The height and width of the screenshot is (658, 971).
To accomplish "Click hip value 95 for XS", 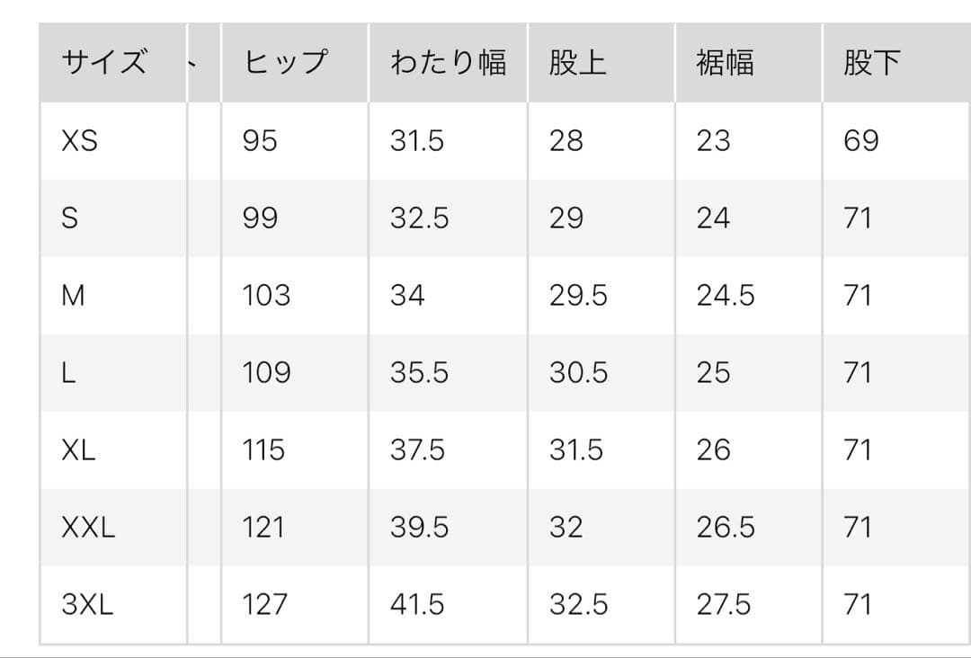I will point(260,141).
